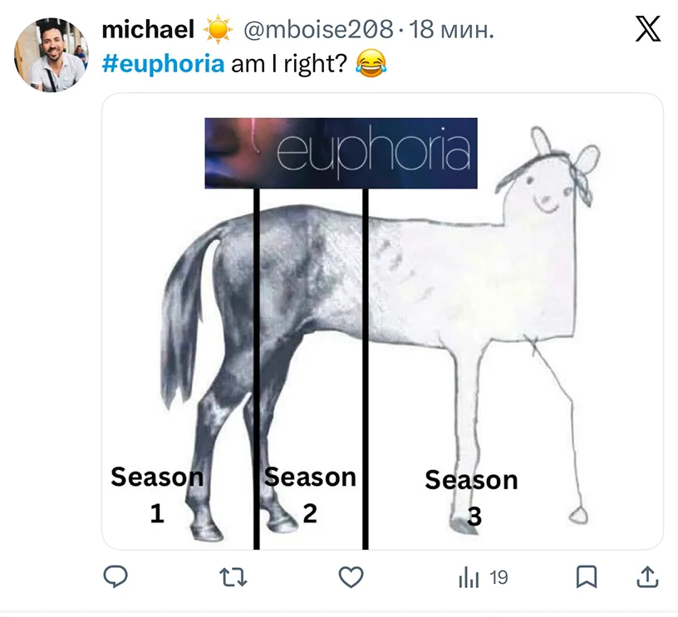The height and width of the screenshot is (617, 678).
Task: Bookmark this tweet
Action: pos(587,577)
